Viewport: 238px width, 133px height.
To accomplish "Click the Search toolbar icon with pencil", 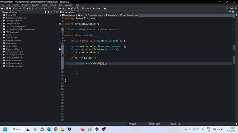I will 72,8.
